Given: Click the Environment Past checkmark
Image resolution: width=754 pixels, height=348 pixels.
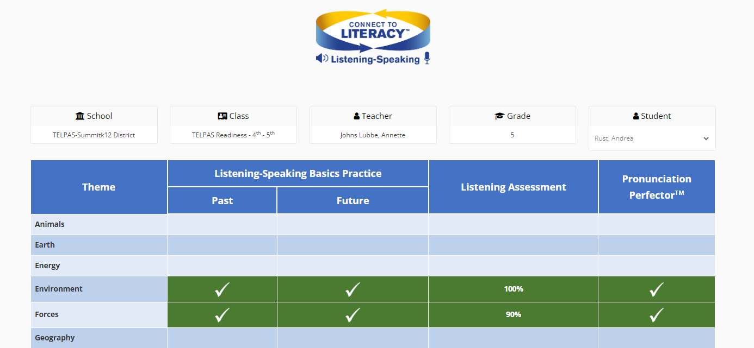Looking at the screenshot, I should point(222,289).
